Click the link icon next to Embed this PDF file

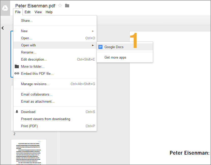[17, 74]
